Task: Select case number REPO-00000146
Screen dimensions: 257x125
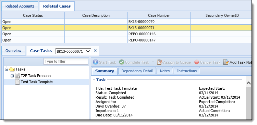Action: click(142, 34)
